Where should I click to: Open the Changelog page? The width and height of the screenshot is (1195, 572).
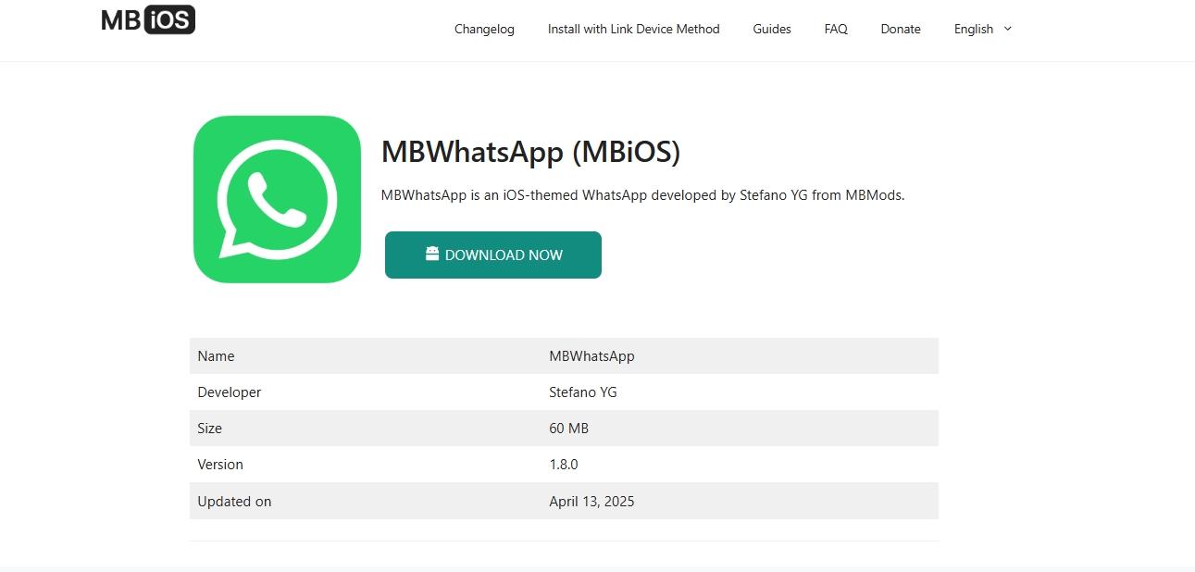coord(484,29)
